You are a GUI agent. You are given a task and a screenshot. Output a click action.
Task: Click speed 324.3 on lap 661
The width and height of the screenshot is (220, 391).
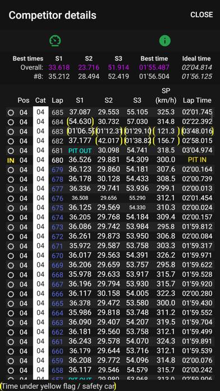pyautogui.click(x=166, y=342)
